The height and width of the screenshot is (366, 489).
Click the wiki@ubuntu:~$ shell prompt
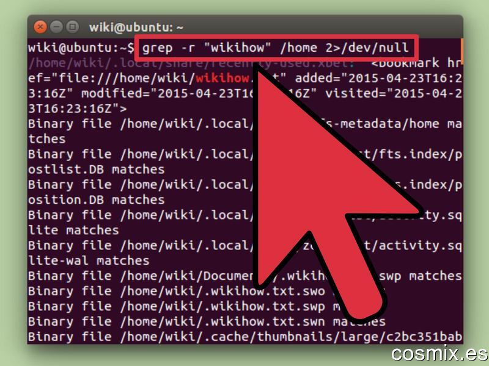pyautogui.click(x=81, y=48)
